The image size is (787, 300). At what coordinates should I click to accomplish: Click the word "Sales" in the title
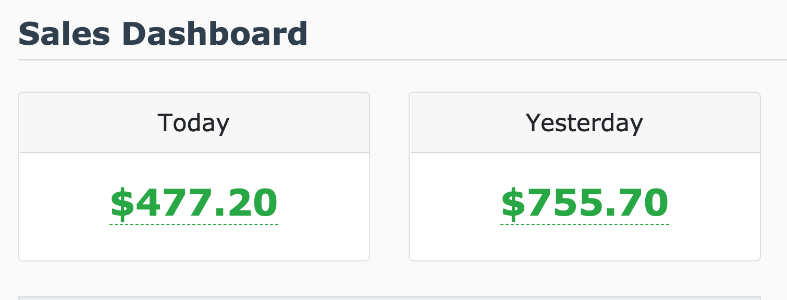tap(64, 34)
